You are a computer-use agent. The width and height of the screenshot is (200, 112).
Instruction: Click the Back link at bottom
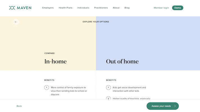[19, 106]
